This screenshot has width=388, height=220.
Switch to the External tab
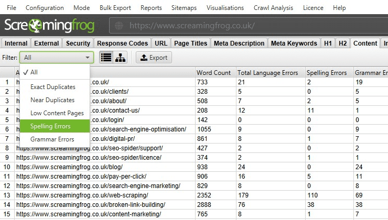click(47, 43)
